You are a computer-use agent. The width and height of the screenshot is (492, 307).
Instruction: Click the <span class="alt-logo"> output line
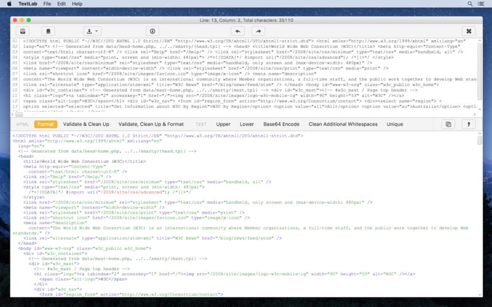[x=83, y=279]
